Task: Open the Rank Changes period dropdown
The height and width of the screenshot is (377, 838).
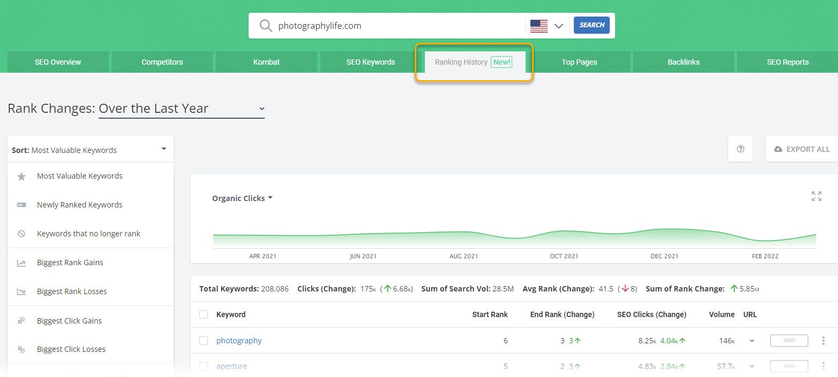Action: coord(182,109)
